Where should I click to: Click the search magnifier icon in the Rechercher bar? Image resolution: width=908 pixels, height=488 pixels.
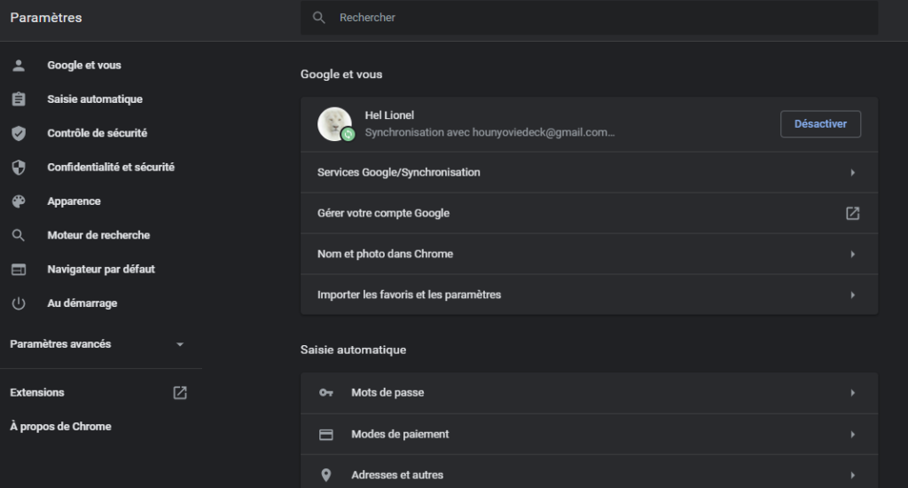[x=318, y=18]
